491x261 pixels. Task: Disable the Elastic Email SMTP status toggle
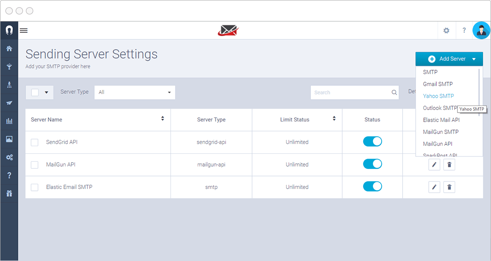click(372, 186)
